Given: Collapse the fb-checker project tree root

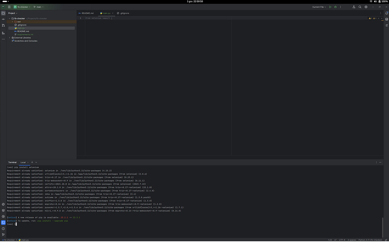Looking at the screenshot, I should [9, 18].
